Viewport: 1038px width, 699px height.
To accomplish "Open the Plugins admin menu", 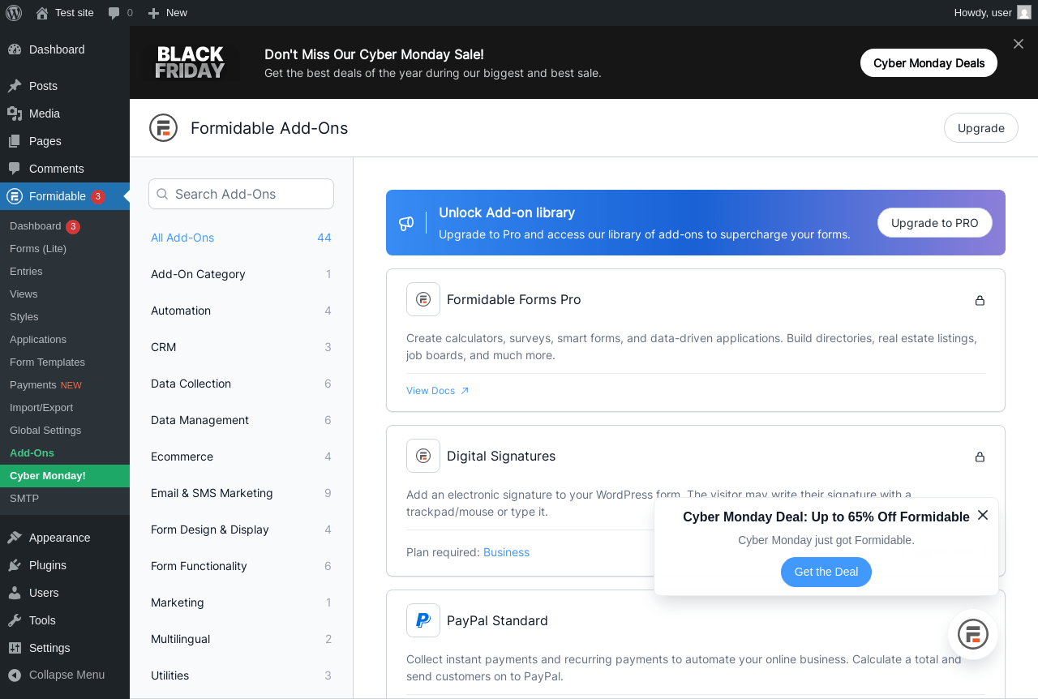I will click(x=47, y=565).
